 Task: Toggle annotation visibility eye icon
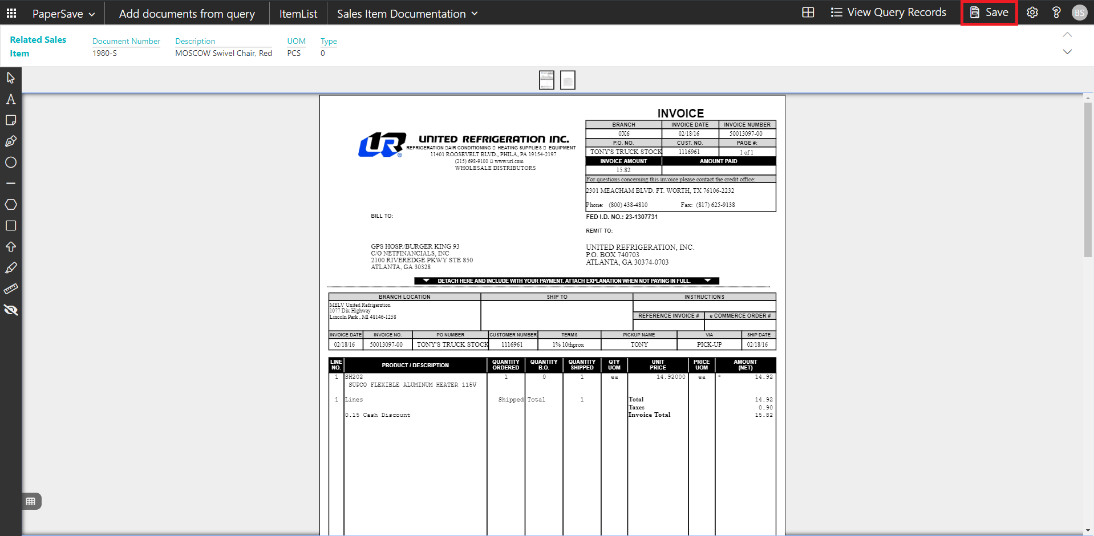10,310
